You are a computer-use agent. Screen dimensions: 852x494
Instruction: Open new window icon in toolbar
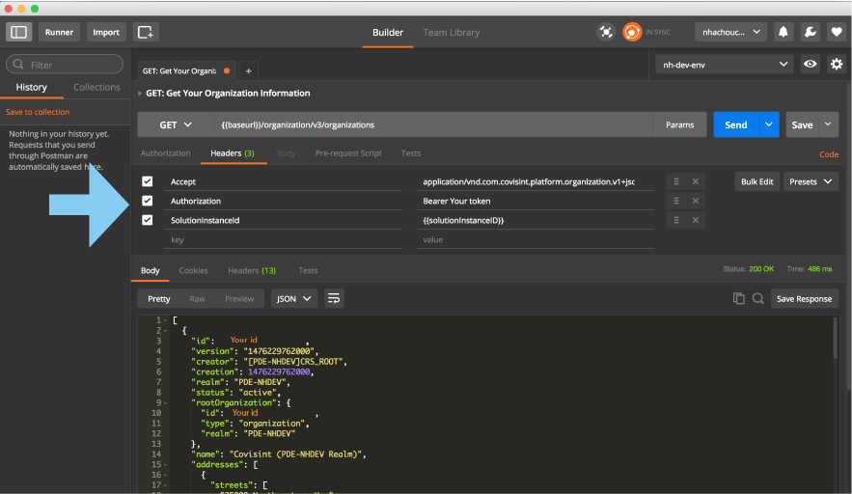[146, 32]
